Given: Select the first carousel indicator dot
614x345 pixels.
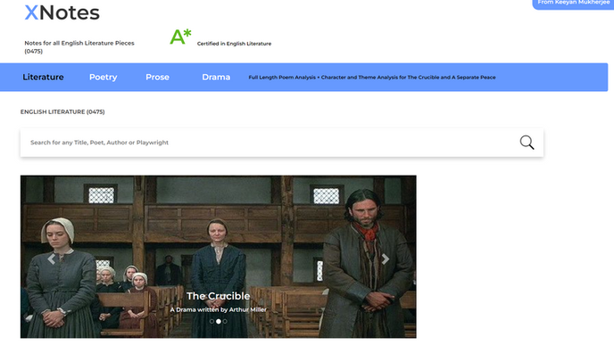Looking at the screenshot, I should [x=212, y=322].
